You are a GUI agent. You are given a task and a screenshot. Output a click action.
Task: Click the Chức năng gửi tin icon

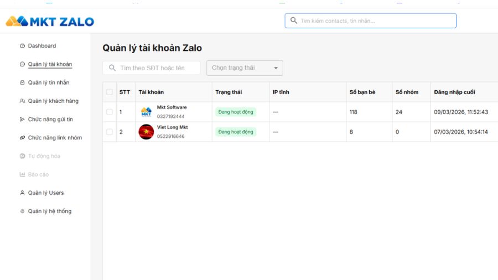pyautogui.click(x=22, y=120)
